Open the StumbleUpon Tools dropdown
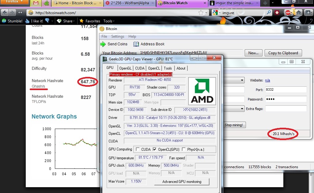The width and height of the screenshot is (314, 193). pos(109,21)
